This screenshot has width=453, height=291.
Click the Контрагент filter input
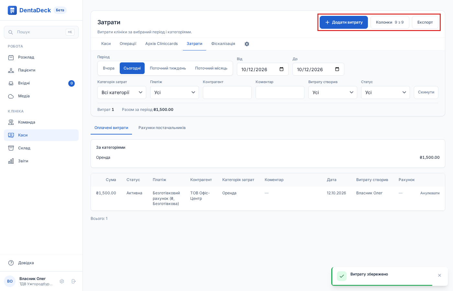(x=227, y=92)
